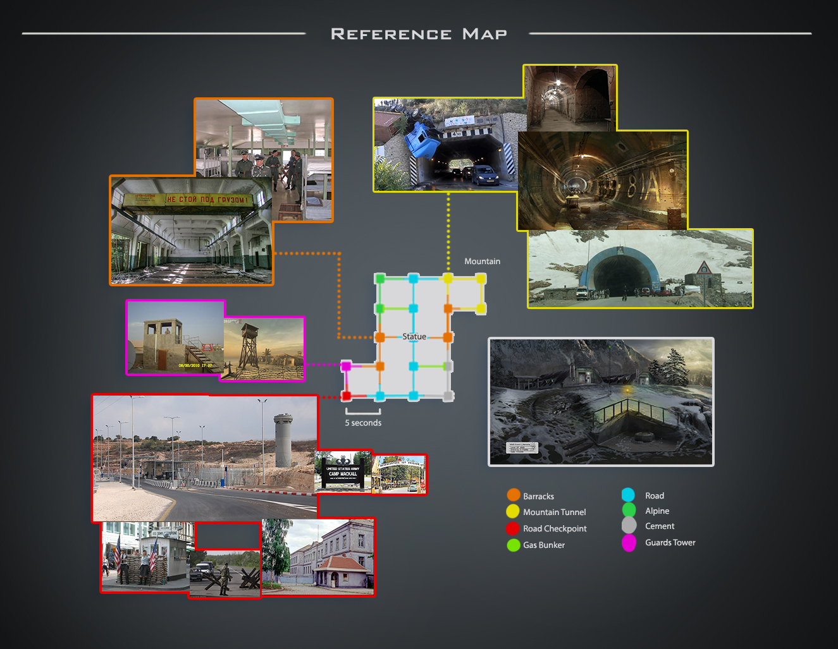Click the '5 seconds' scale label
This screenshot has height=649, width=838.
coord(363,423)
